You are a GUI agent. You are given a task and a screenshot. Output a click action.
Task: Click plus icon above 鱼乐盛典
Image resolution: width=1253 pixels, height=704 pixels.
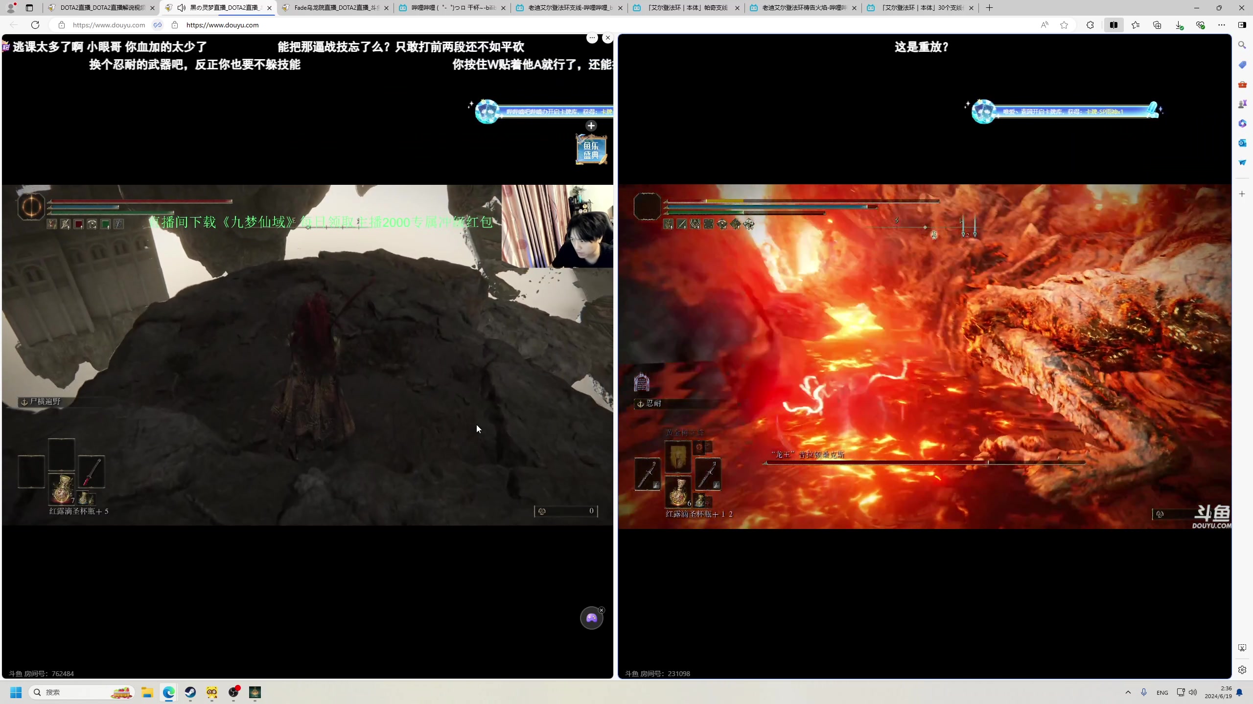click(591, 126)
